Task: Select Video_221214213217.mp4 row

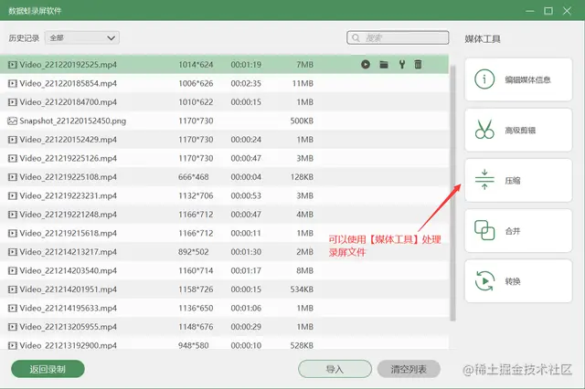Action: click(224, 252)
